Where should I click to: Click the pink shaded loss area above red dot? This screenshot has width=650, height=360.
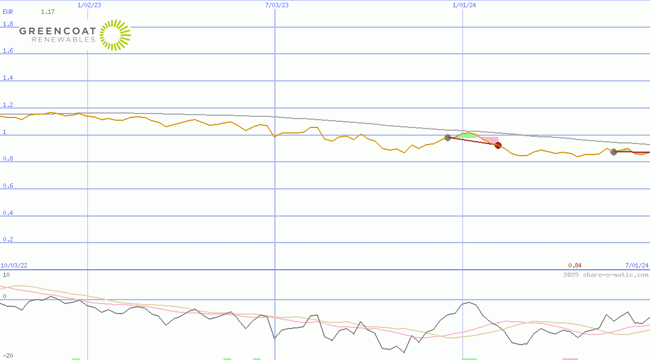click(490, 140)
